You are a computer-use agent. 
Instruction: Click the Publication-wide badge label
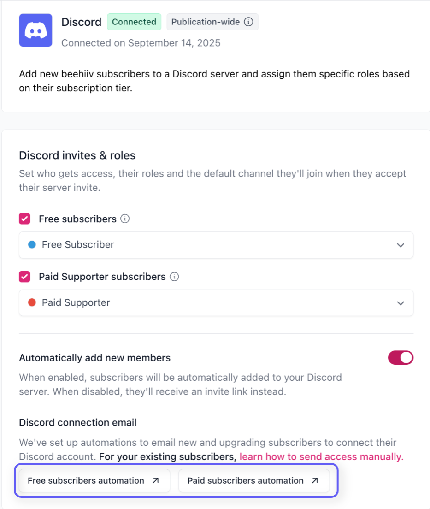point(206,22)
